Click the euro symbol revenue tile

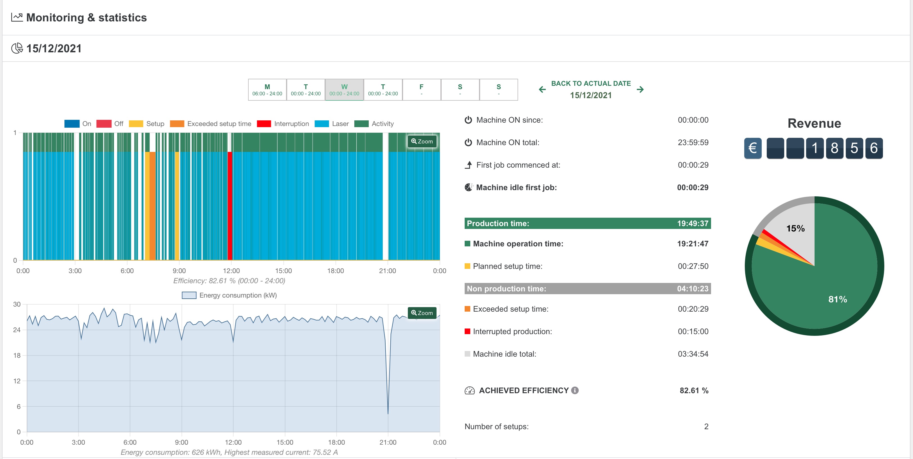point(752,148)
